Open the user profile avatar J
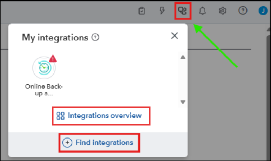271x161 pixels. [x=263, y=11]
